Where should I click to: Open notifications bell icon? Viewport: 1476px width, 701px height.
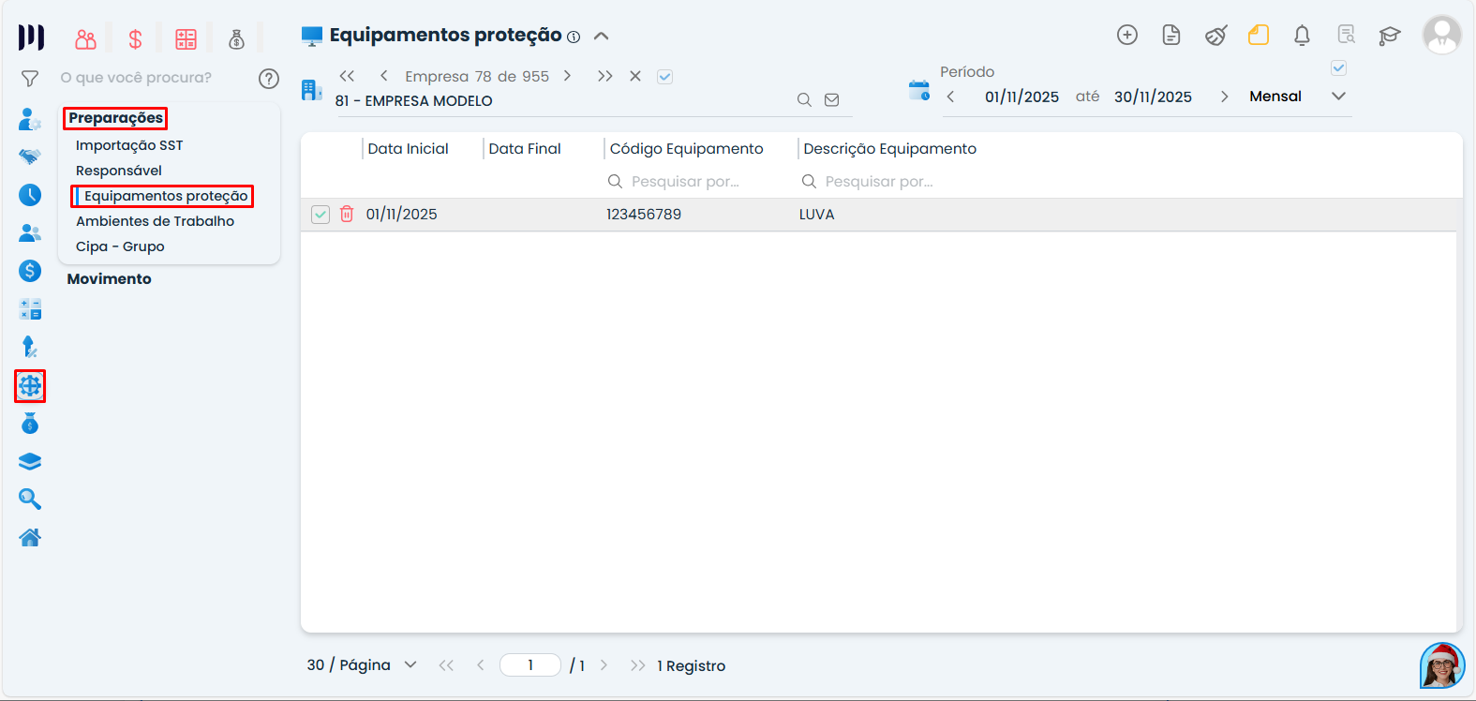(1302, 36)
